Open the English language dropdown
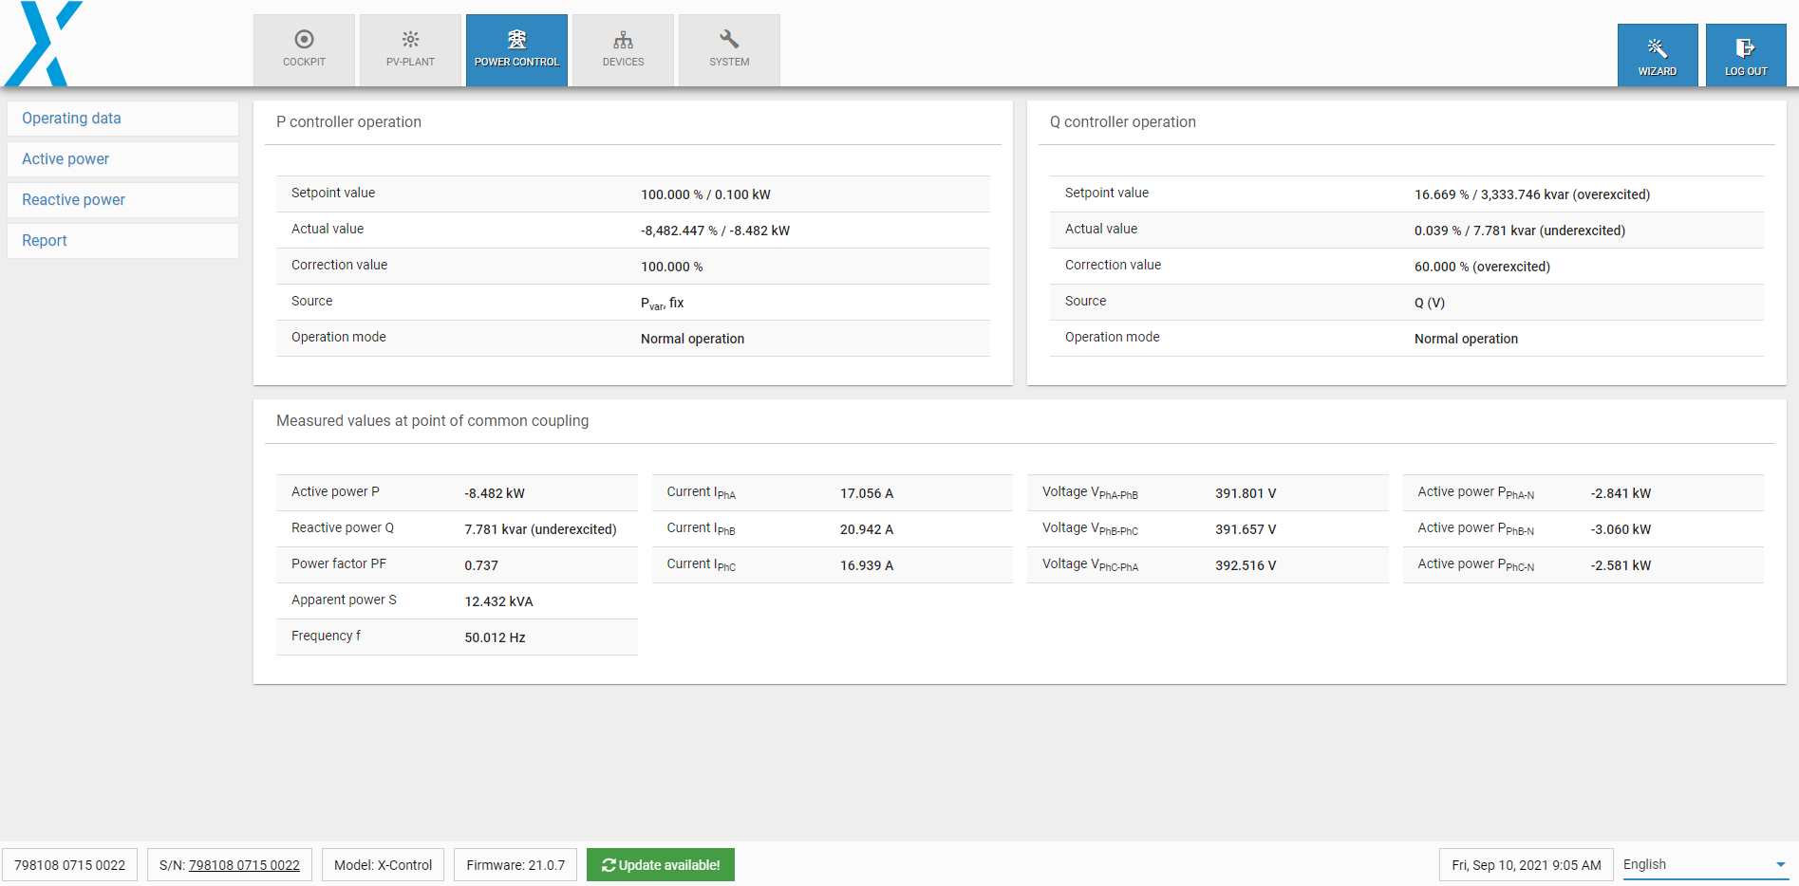 tap(1704, 864)
